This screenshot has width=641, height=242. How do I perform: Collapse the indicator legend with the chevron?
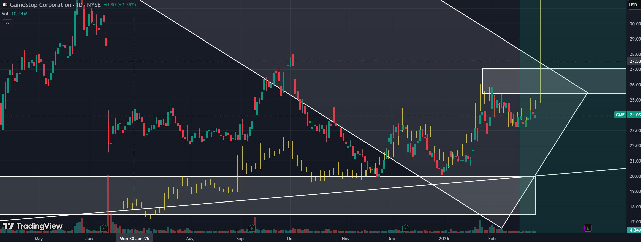(7, 23)
